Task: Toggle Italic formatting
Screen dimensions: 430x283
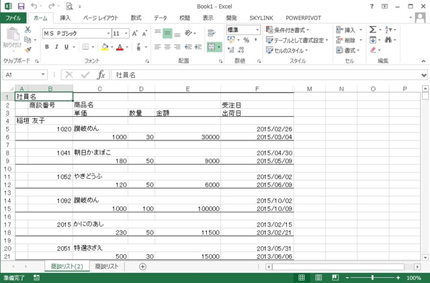Action: pos(56,47)
